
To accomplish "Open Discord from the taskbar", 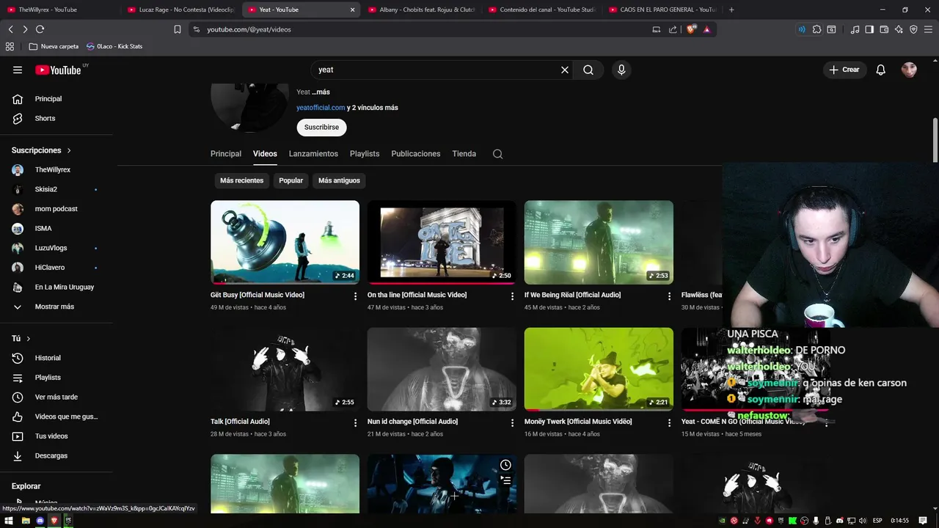I will click(x=40, y=521).
